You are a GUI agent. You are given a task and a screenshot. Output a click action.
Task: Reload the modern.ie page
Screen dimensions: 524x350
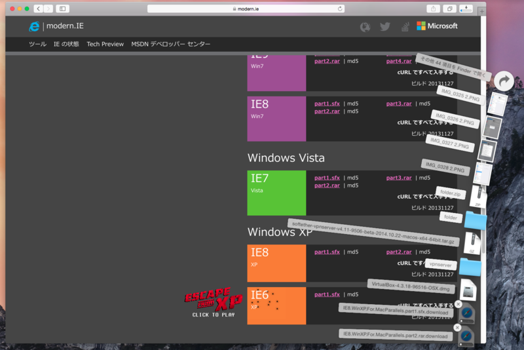point(340,9)
